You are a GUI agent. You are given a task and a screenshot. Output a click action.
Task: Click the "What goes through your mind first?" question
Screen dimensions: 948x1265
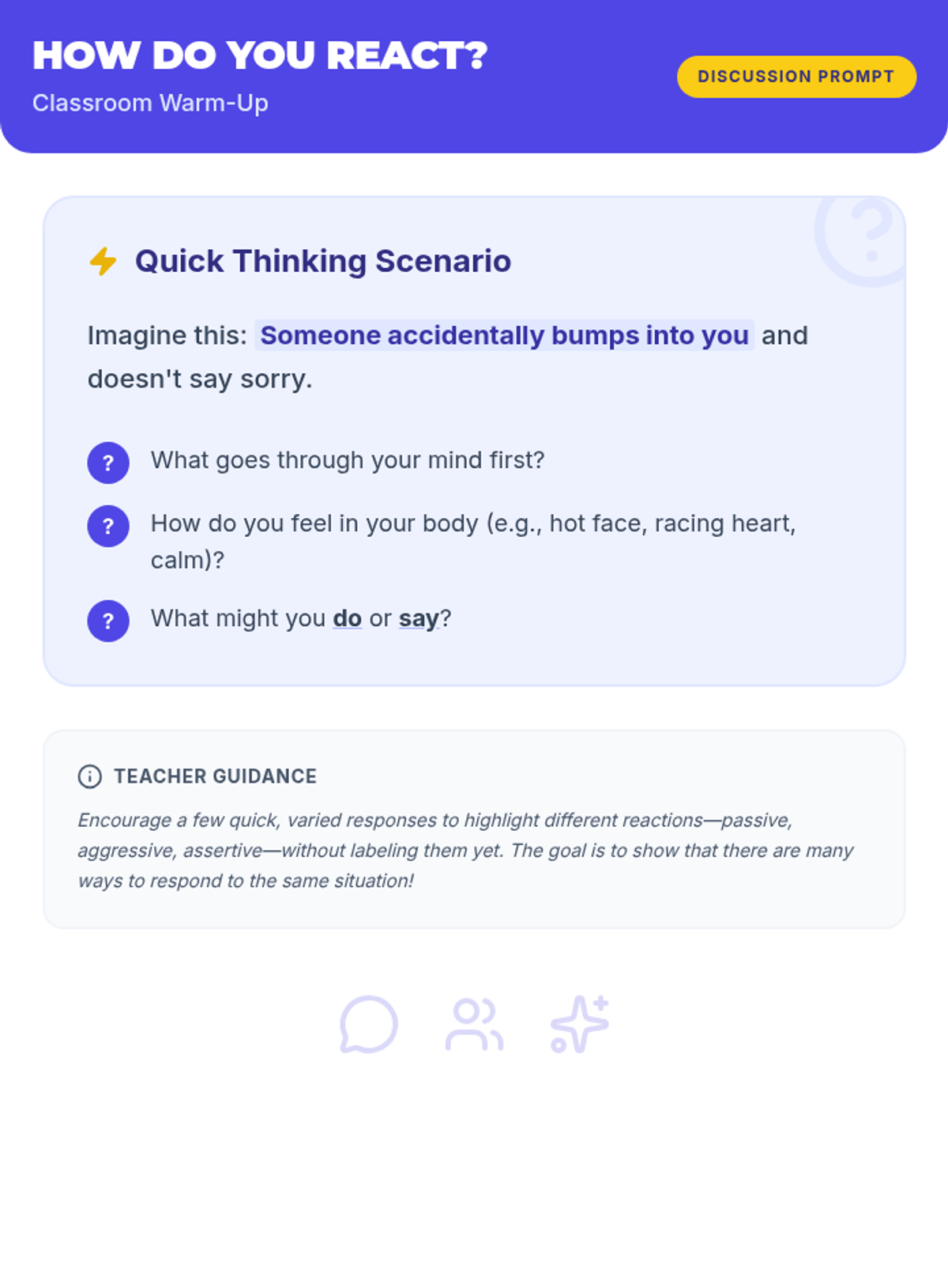pyautogui.click(x=348, y=460)
